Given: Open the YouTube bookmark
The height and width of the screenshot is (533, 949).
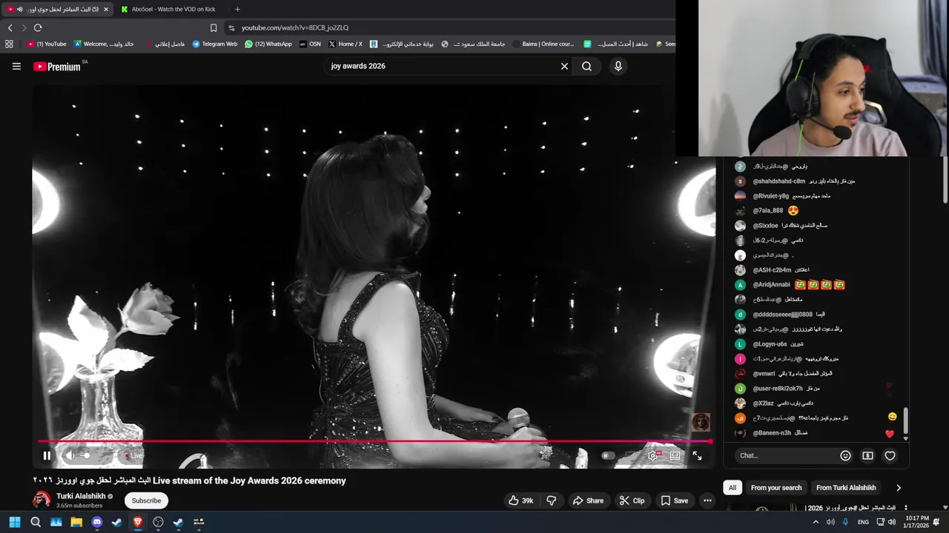Looking at the screenshot, I should coord(47,44).
